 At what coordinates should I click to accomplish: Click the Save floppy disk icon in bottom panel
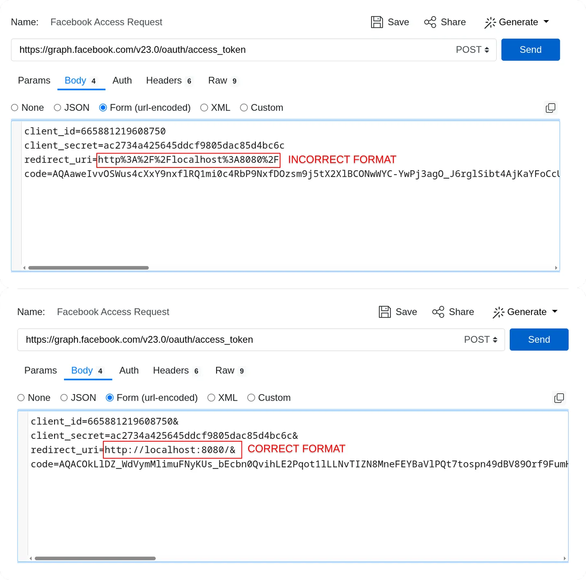point(385,312)
